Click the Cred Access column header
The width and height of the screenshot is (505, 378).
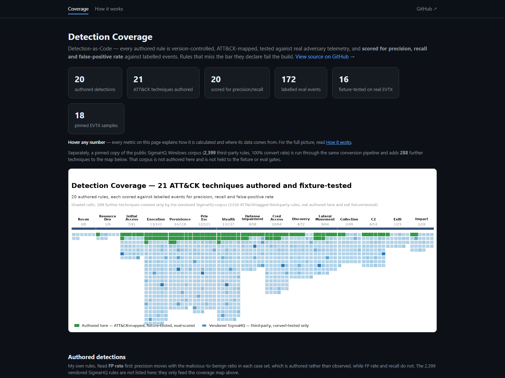coord(277,218)
